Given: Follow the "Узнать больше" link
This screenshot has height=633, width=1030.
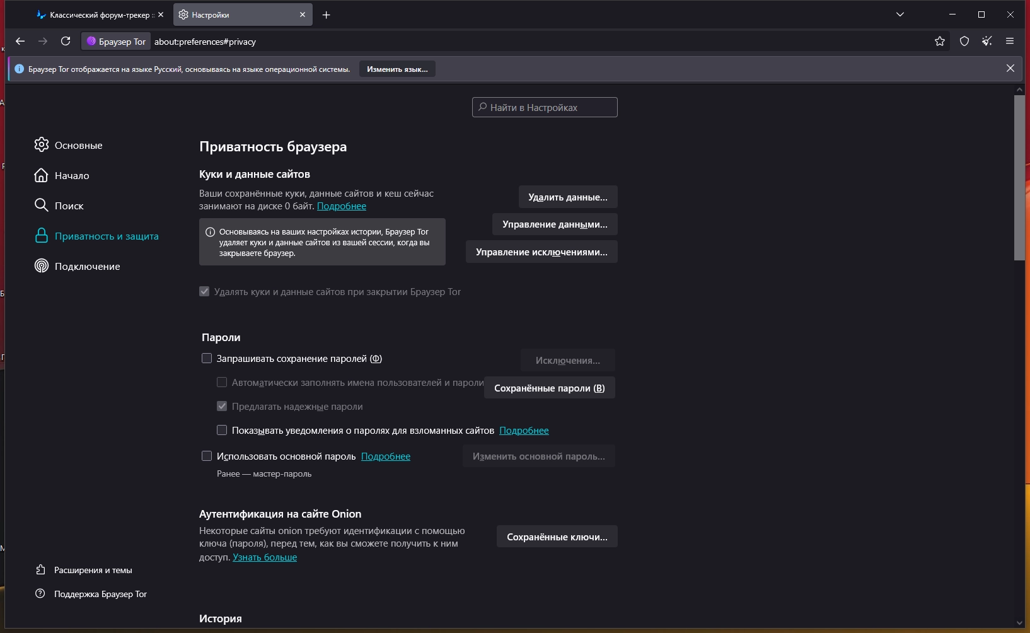Looking at the screenshot, I should point(265,557).
